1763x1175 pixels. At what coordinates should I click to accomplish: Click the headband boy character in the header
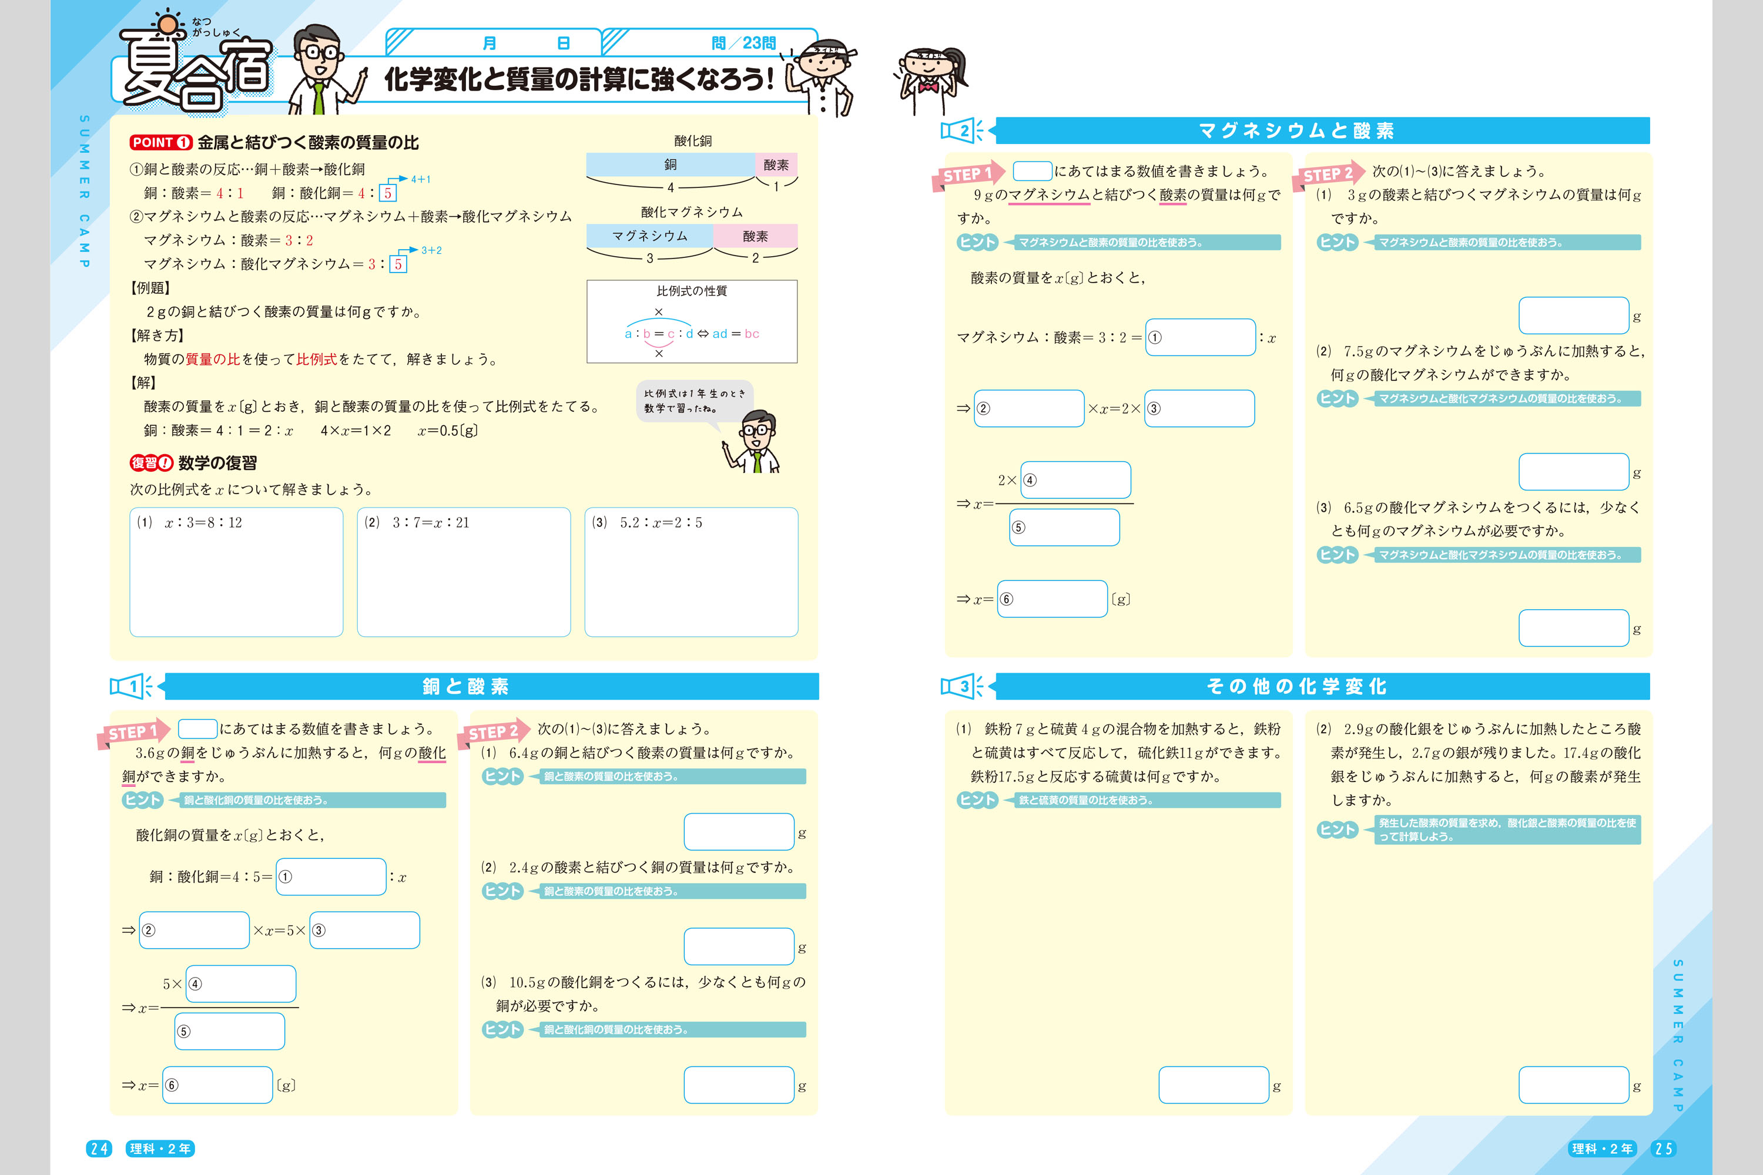click(821, 79)
